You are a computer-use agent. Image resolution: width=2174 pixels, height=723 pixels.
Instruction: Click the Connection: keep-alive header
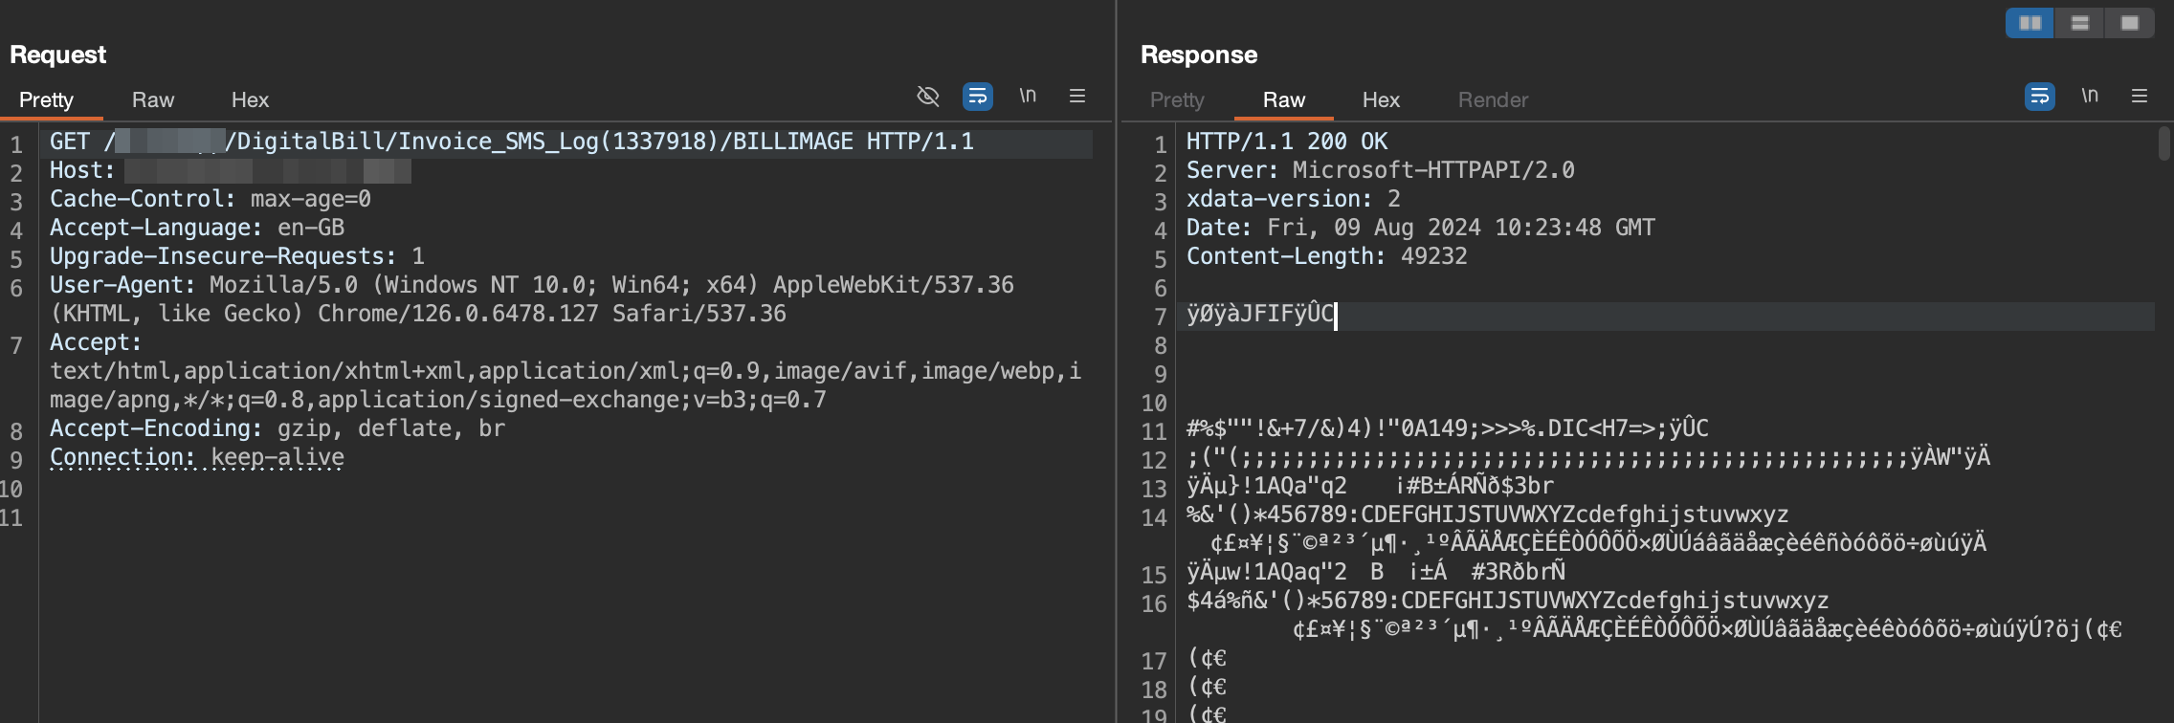(197, 457)
